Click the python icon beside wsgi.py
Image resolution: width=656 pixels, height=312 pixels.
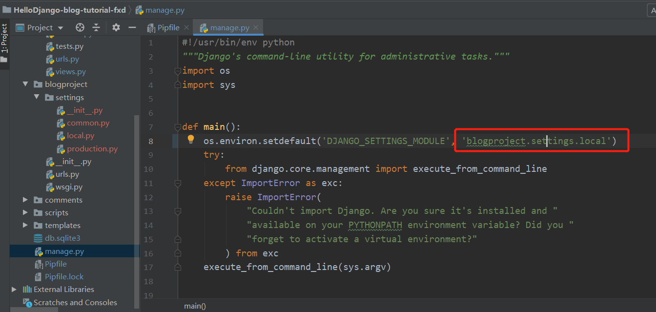pos(50,187)
